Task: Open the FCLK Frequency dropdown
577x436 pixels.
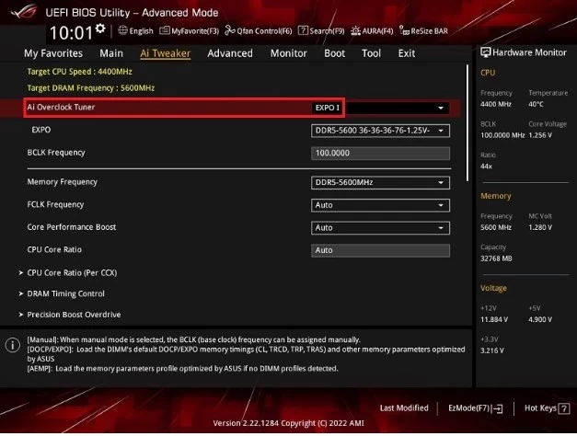Action: tap(381, 204)
